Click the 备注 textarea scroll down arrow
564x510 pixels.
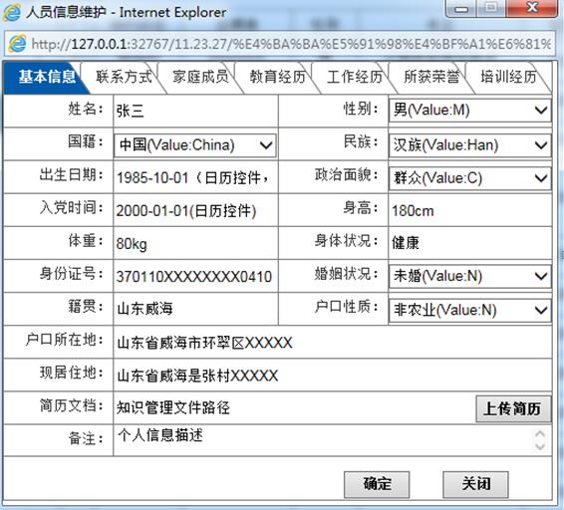click(540, 446)
